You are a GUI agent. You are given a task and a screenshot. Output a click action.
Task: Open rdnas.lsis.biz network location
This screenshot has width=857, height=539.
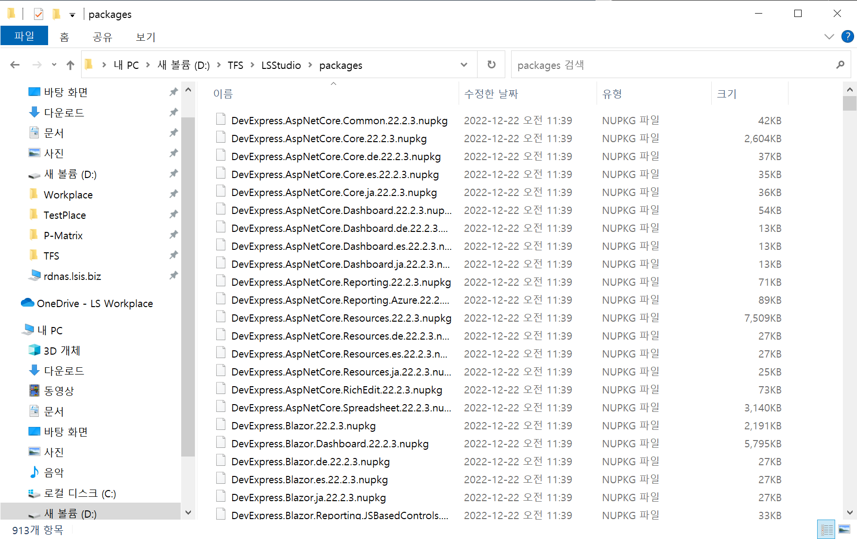(x=72, y=276)
